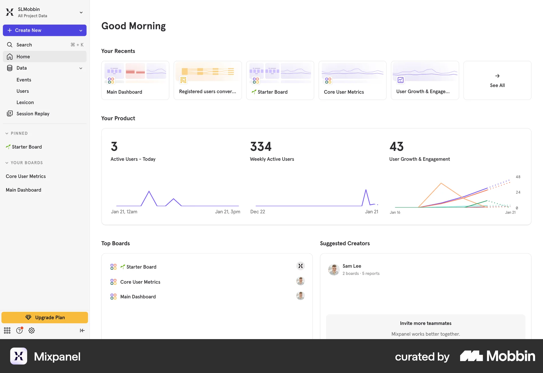Open Core User Metrics under Your Boards
This screenshot has height=373, width=543.
coord(26,176)
